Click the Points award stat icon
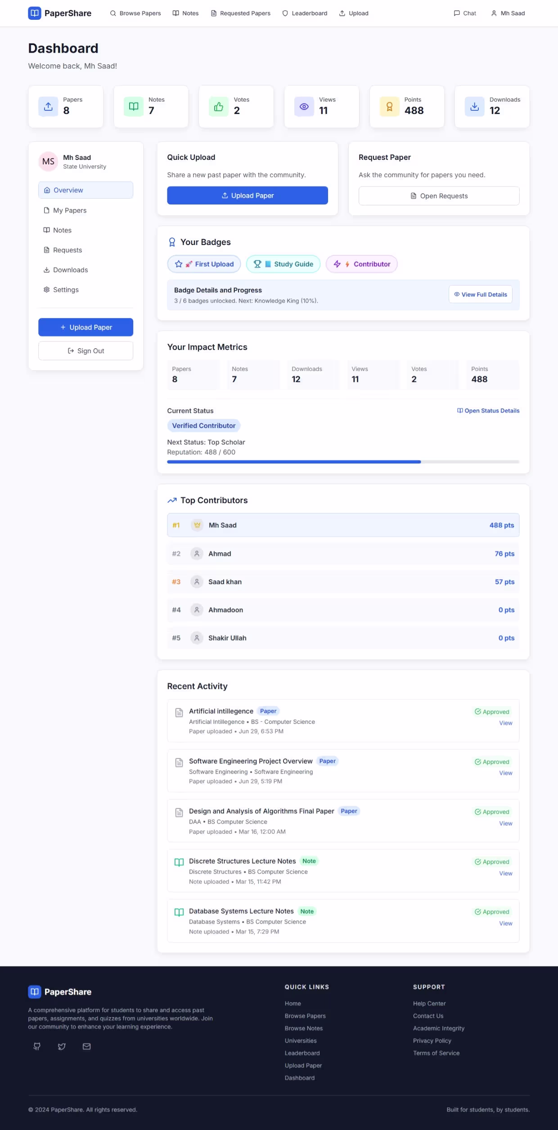 [x=390, y=107]
